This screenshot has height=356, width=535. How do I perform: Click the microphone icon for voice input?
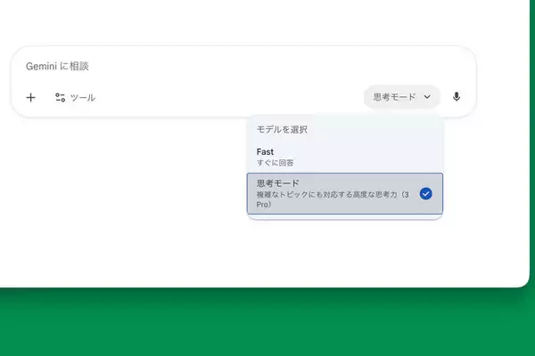click(457, 97)
